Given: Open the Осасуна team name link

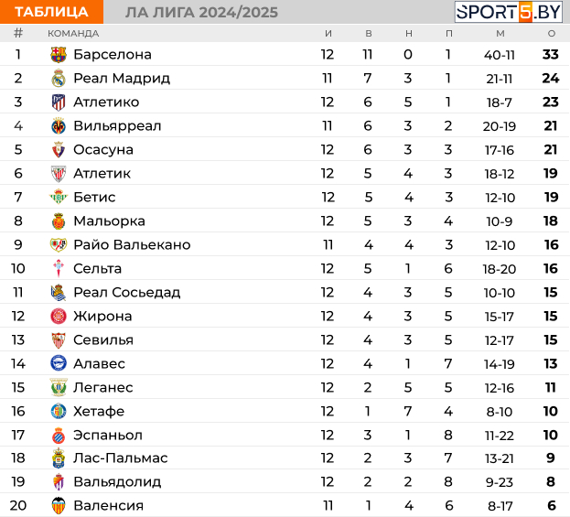Looking at the screenshot, I should 103,150.
